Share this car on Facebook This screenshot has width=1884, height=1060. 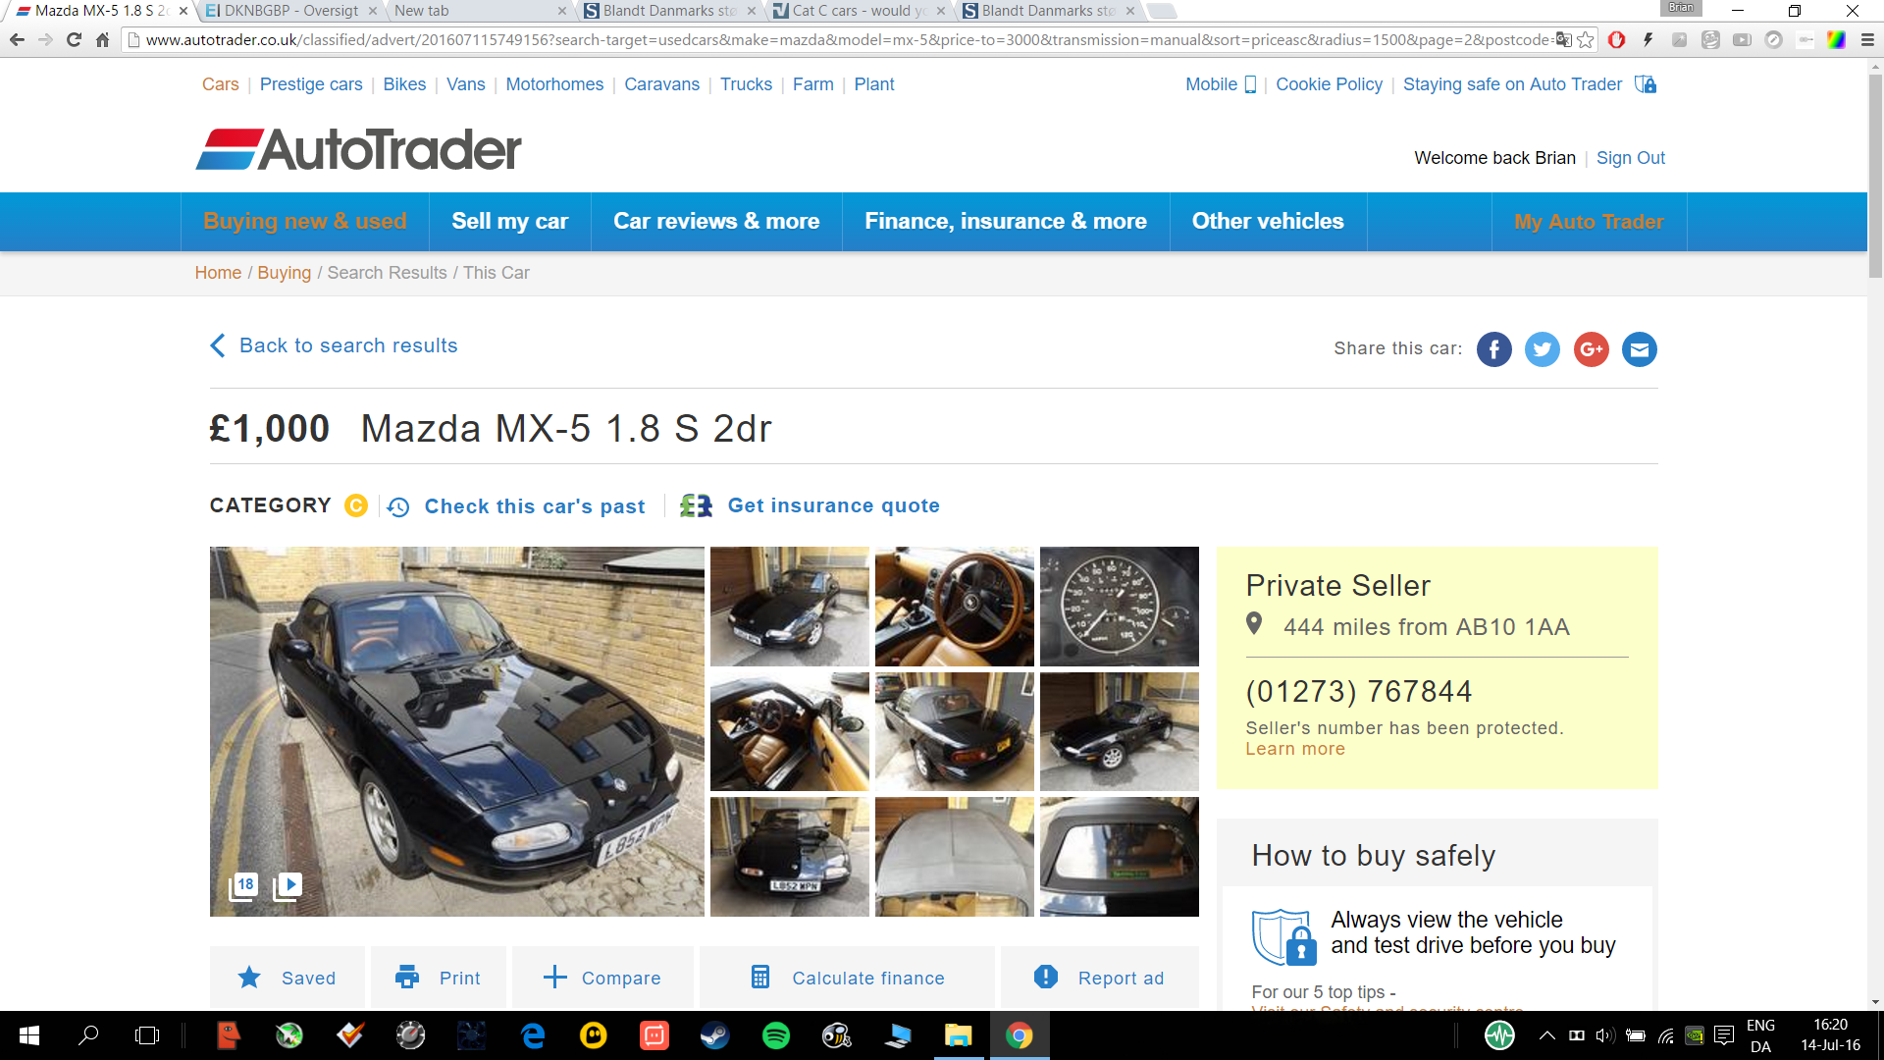tap(1493, 349)
